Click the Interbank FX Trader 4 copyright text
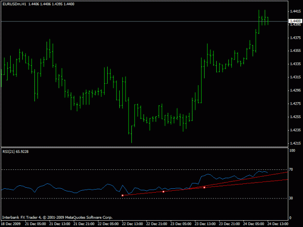Screen dimensions: 303x227 (x=57, y=217)
